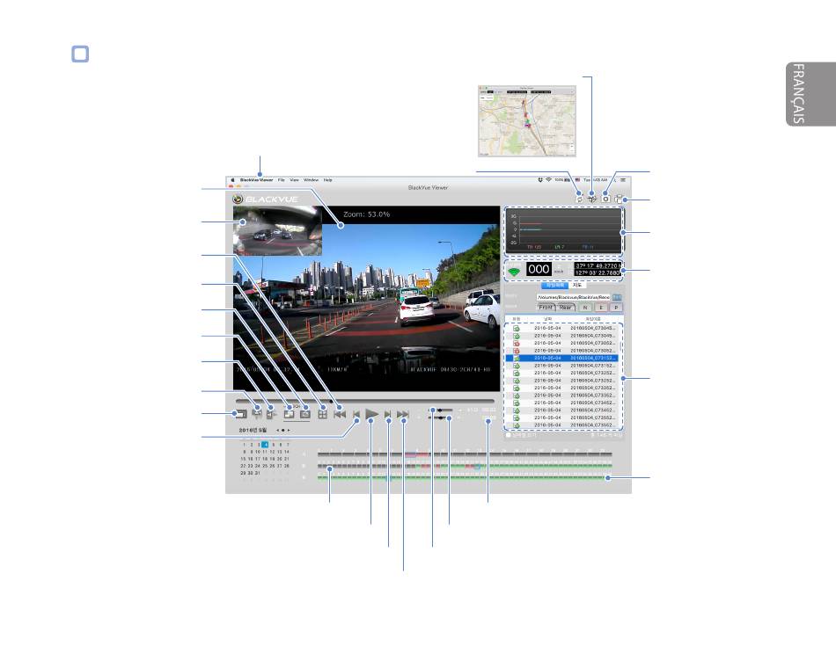836x668 pixels.
Task: Click folder browse button beside path field
Action: tap(617, 297)
